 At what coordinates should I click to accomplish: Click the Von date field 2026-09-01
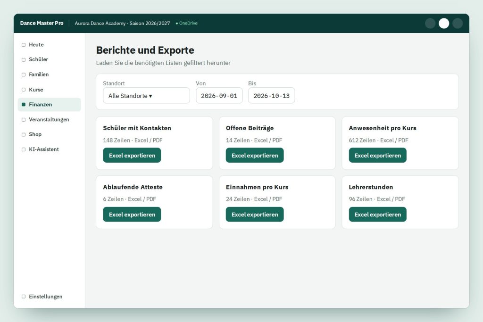219,95
